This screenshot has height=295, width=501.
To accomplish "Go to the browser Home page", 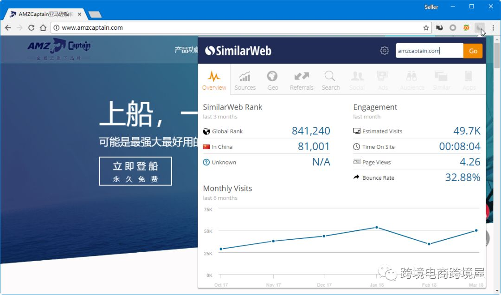I will tap(43, 28).
